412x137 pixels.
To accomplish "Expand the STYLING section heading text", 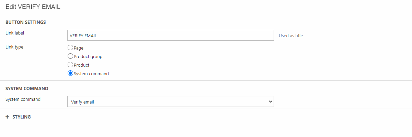I will (22, 117).
